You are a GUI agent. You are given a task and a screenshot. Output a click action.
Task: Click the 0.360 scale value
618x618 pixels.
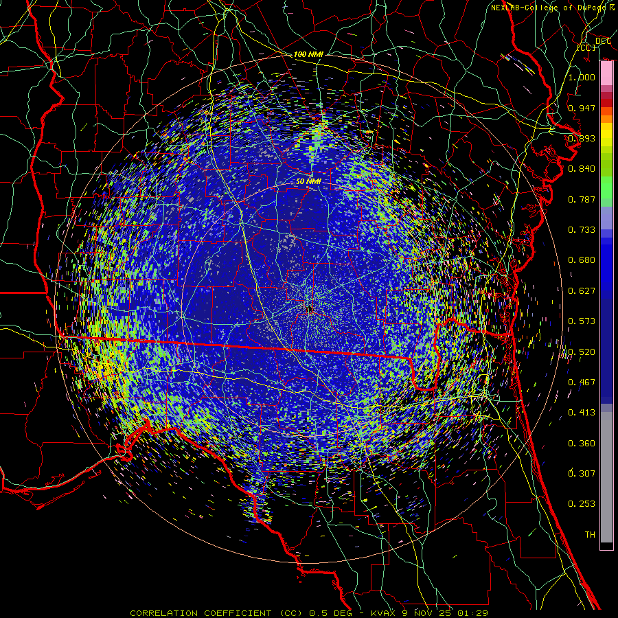[x=582, y=444]
